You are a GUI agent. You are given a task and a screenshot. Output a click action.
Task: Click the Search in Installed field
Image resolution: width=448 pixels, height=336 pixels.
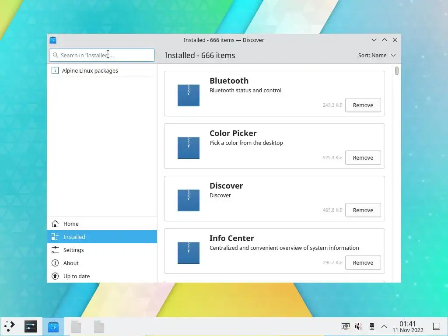tap(102, 55)
